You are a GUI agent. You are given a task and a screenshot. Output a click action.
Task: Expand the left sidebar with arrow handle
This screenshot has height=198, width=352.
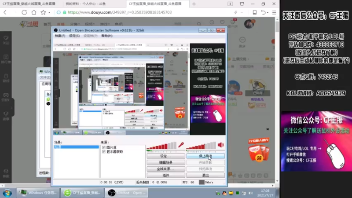[x=12, y=108]
